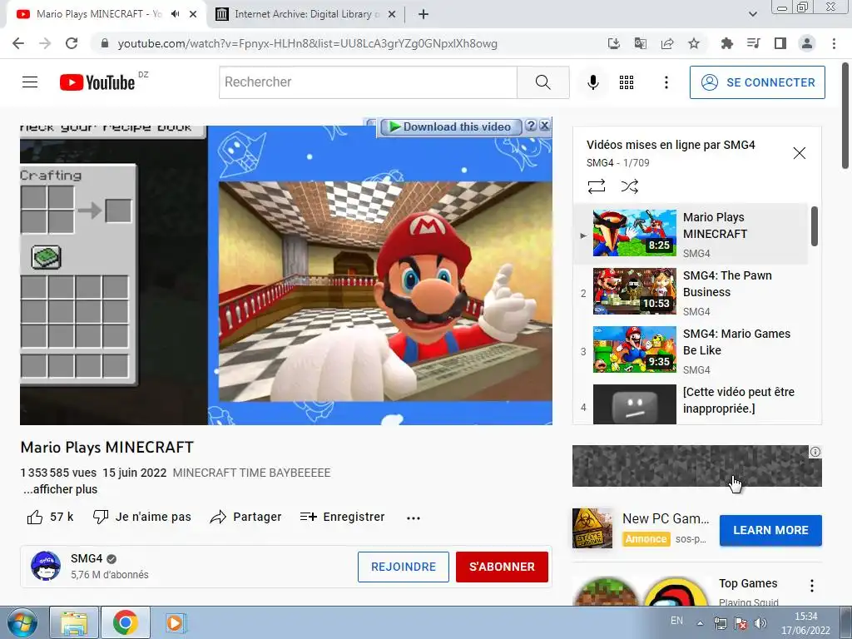Click the REJOINDRE membership button
The width and height of the screenshot is (852, 639).
point(404,567)
